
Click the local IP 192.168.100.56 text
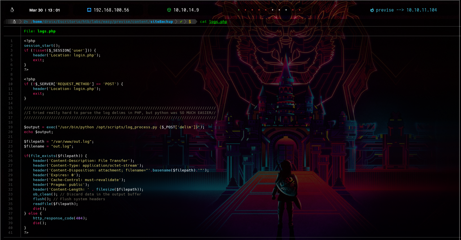(111, 10)
